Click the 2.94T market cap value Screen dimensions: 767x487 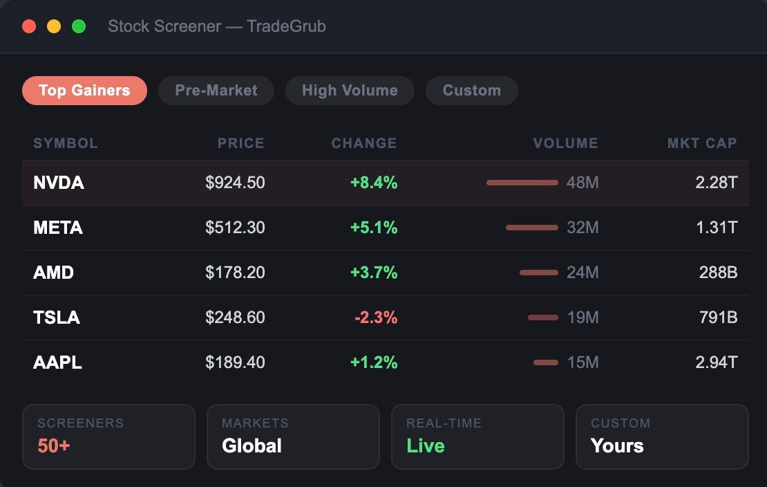[x=716, y=362]
